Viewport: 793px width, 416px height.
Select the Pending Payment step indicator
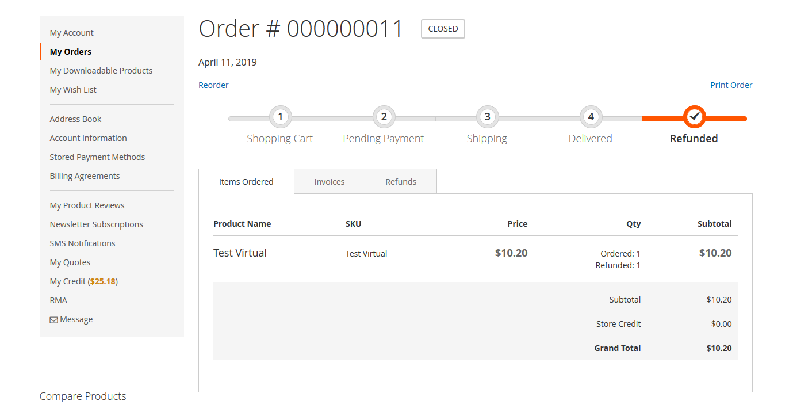click(384, 117)
